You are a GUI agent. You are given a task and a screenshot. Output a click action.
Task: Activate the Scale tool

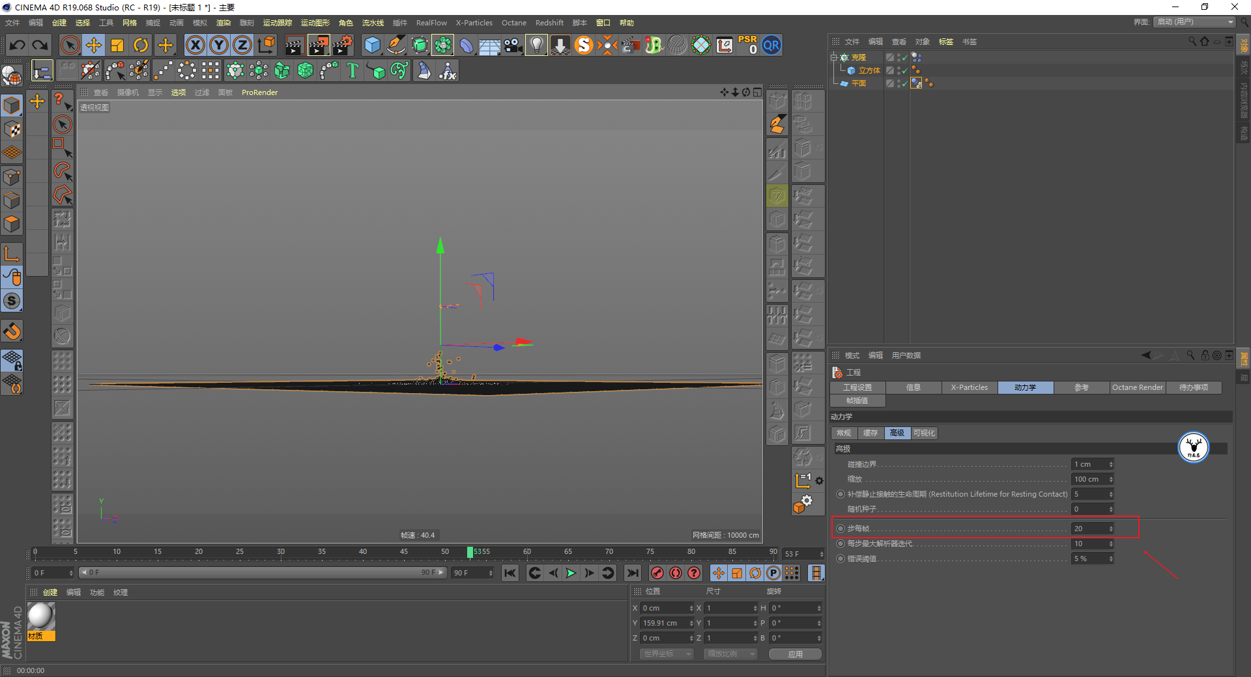pos(117,45)
